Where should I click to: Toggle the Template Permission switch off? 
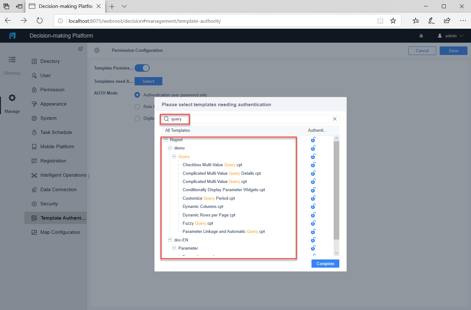pyautogui.click(x=142, y=68)
